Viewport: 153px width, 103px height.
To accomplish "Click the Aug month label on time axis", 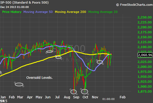I will [x=67, y=97].
